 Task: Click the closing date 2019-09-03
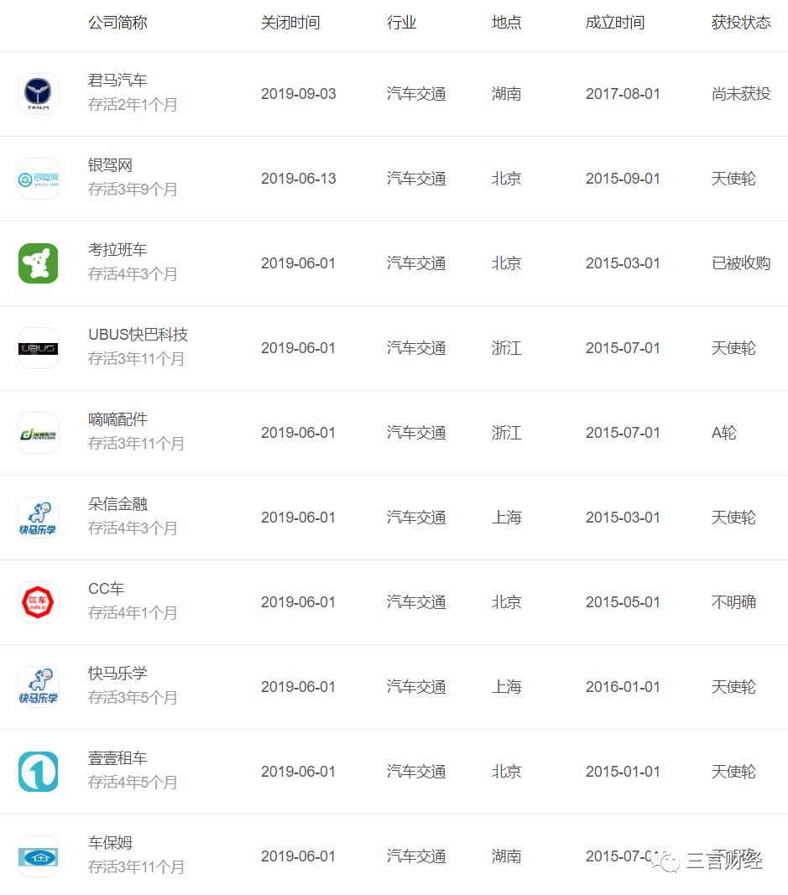pos(299,94)
